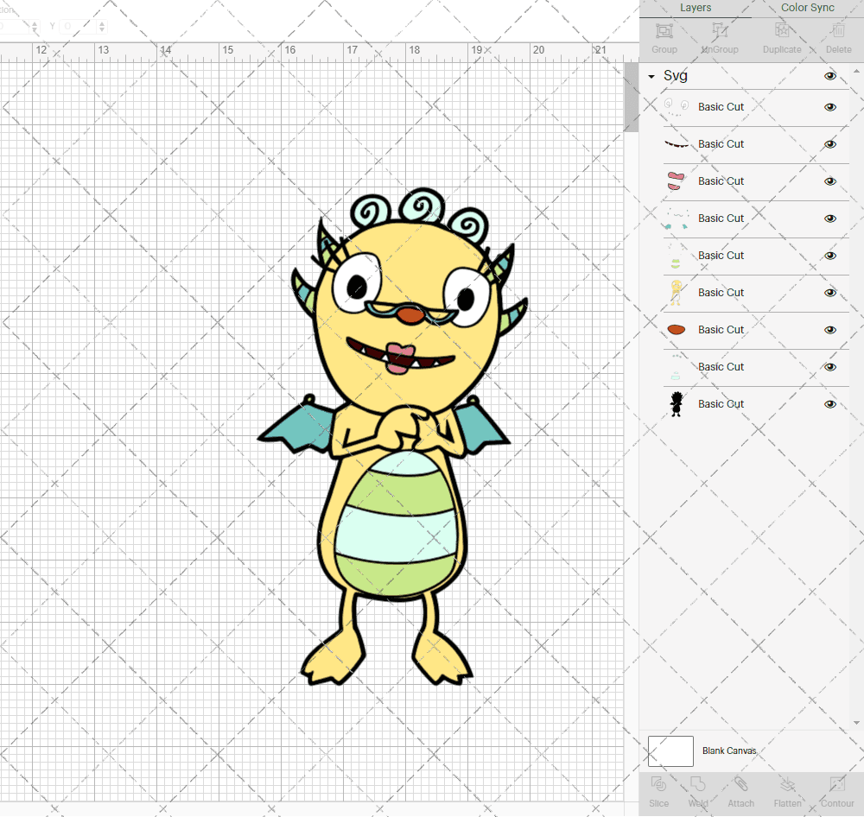
Task: Select the Attach paperclip icon
Action: click(x=740, y=784)
